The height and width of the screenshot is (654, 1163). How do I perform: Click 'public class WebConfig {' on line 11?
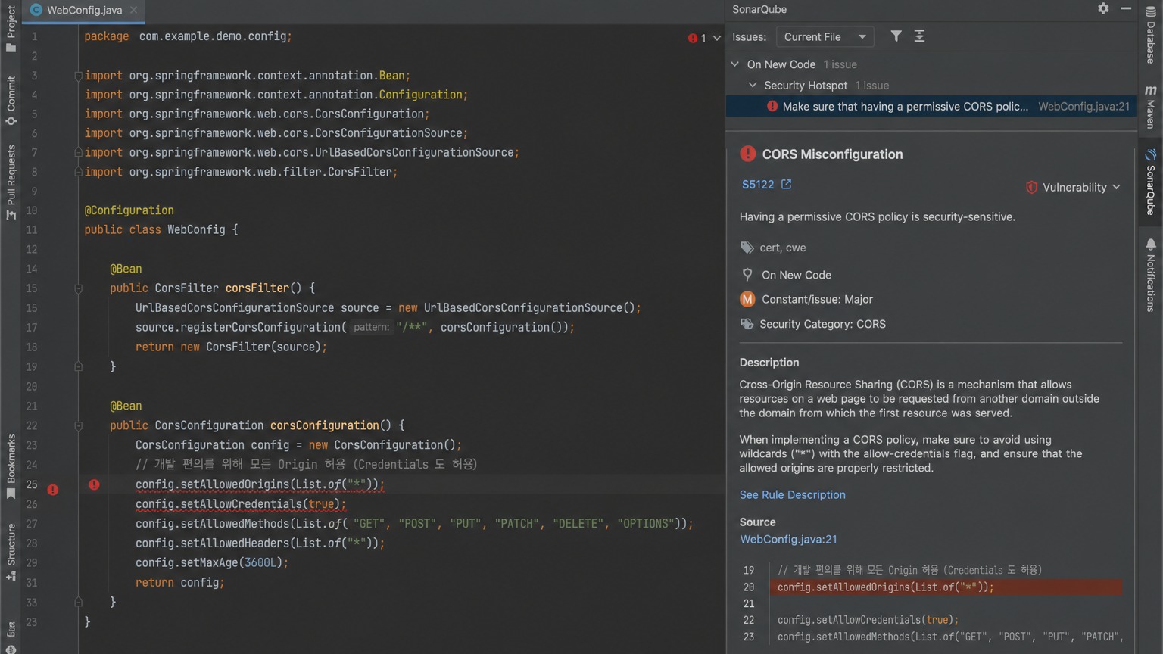[x=161, y=229]
